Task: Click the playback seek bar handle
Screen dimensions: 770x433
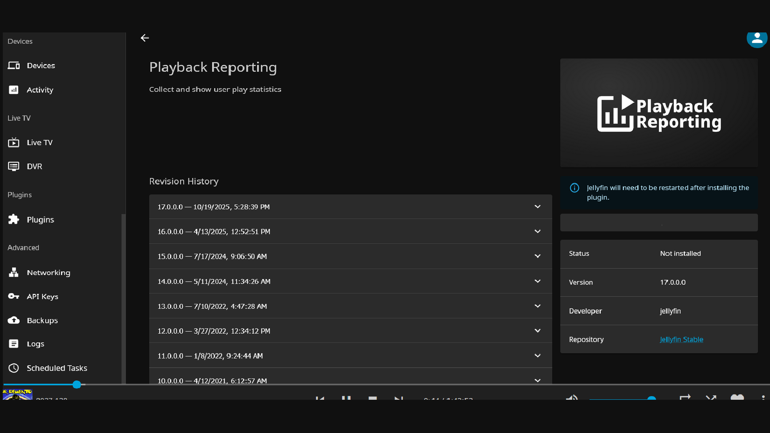Action: click(77, 384)
